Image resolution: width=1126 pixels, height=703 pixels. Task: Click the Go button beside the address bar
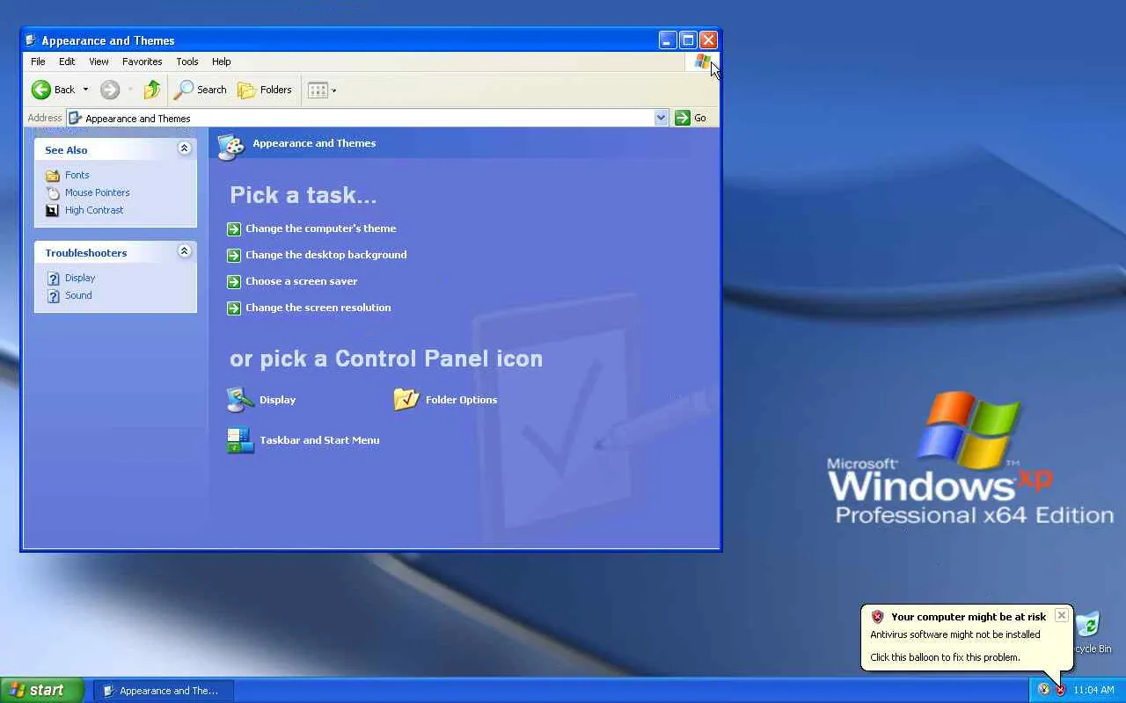[x=691, y=118]
